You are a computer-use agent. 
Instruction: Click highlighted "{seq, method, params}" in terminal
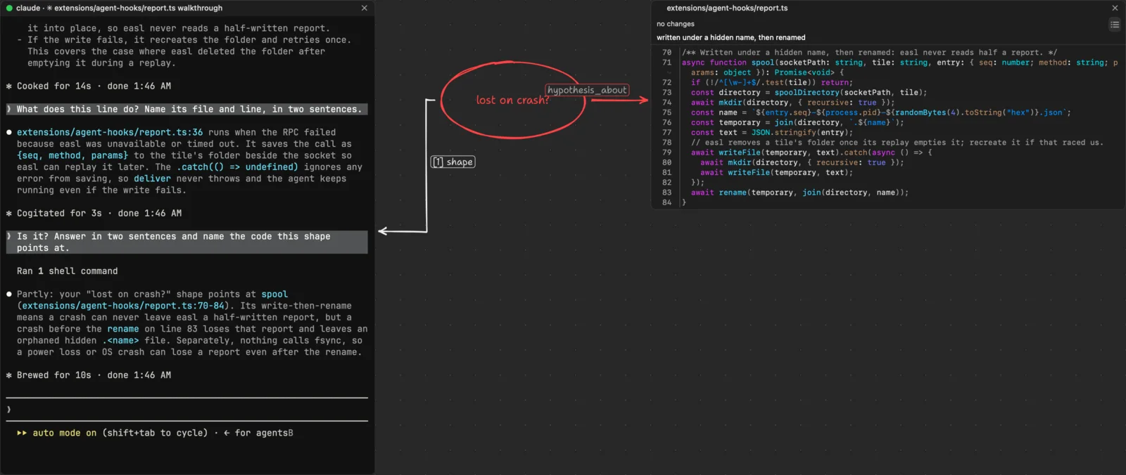[x=72, y=156]
